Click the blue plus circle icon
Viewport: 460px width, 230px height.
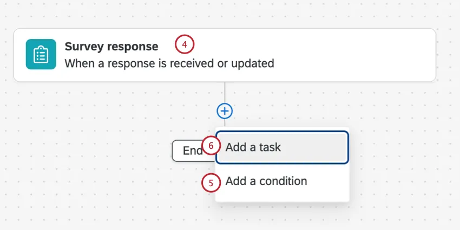click(x=225, y=111)
